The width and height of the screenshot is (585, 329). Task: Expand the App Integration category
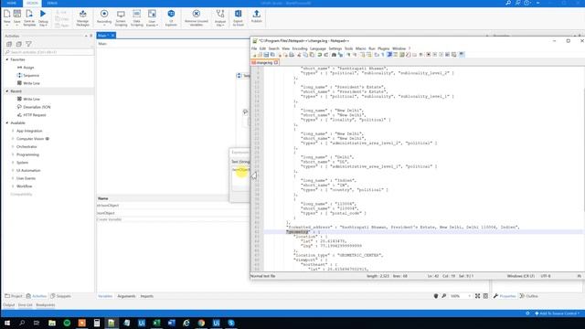(13, 131)
